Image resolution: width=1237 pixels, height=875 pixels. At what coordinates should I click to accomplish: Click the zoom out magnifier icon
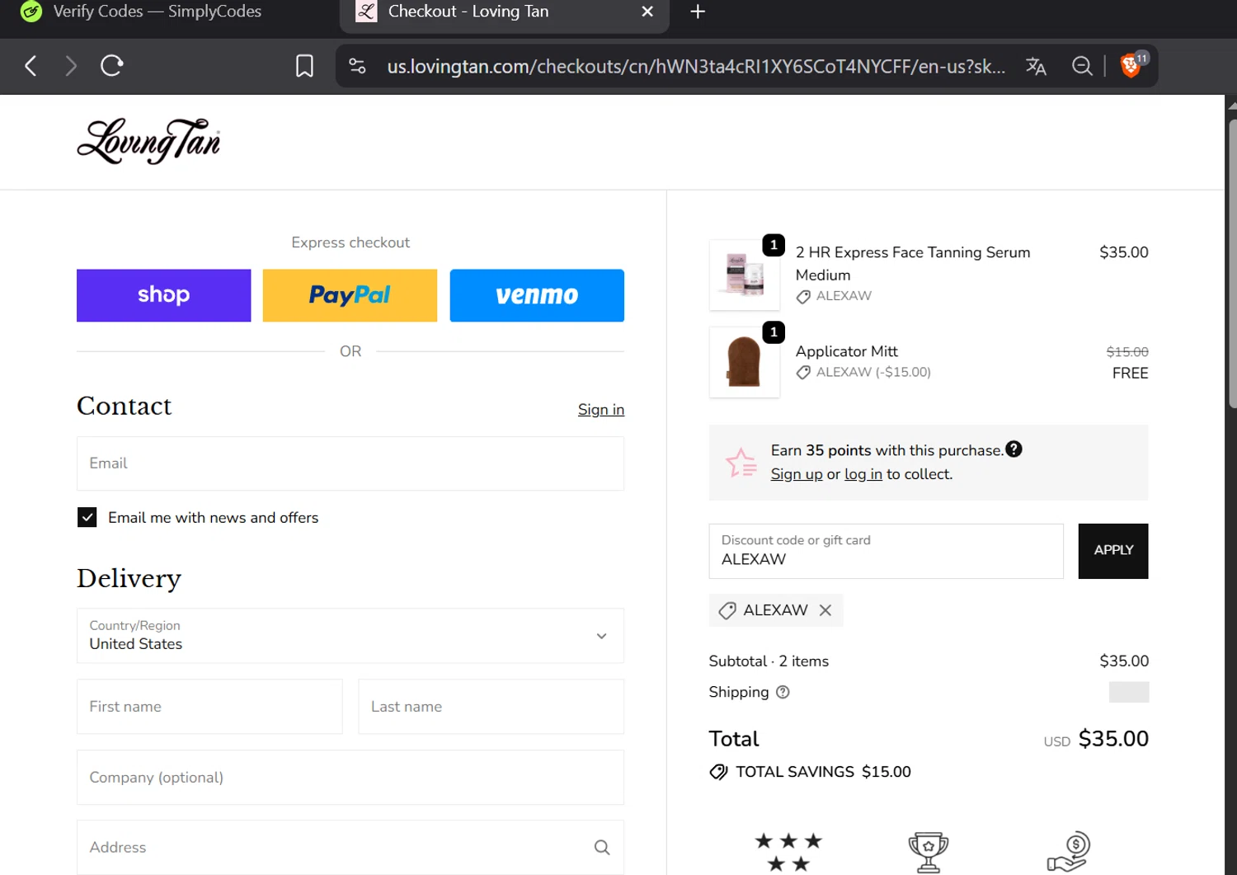tap(1082, 66)
